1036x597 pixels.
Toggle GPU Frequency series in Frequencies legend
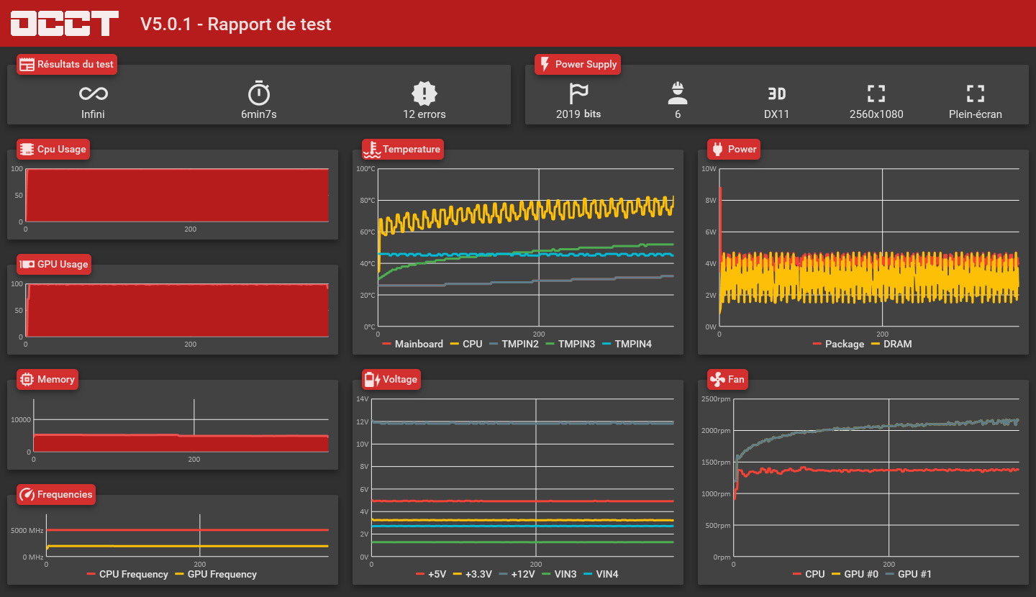pos(216,574)
